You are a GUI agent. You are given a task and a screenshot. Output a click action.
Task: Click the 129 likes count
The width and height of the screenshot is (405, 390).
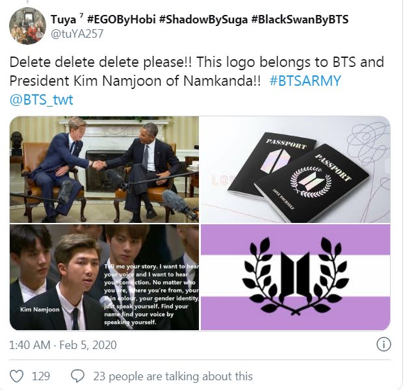[41, 376]
